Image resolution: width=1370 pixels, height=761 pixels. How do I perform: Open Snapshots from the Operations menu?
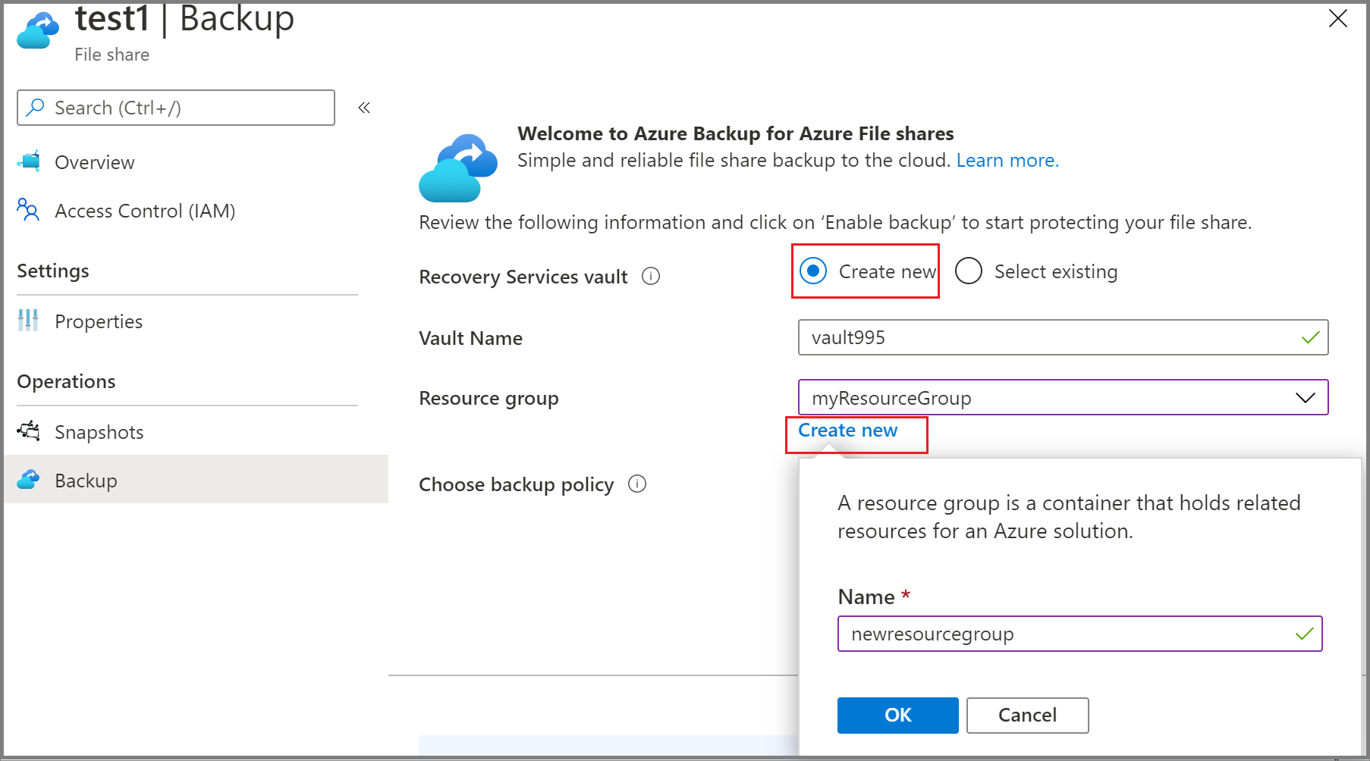pos(99,431)
